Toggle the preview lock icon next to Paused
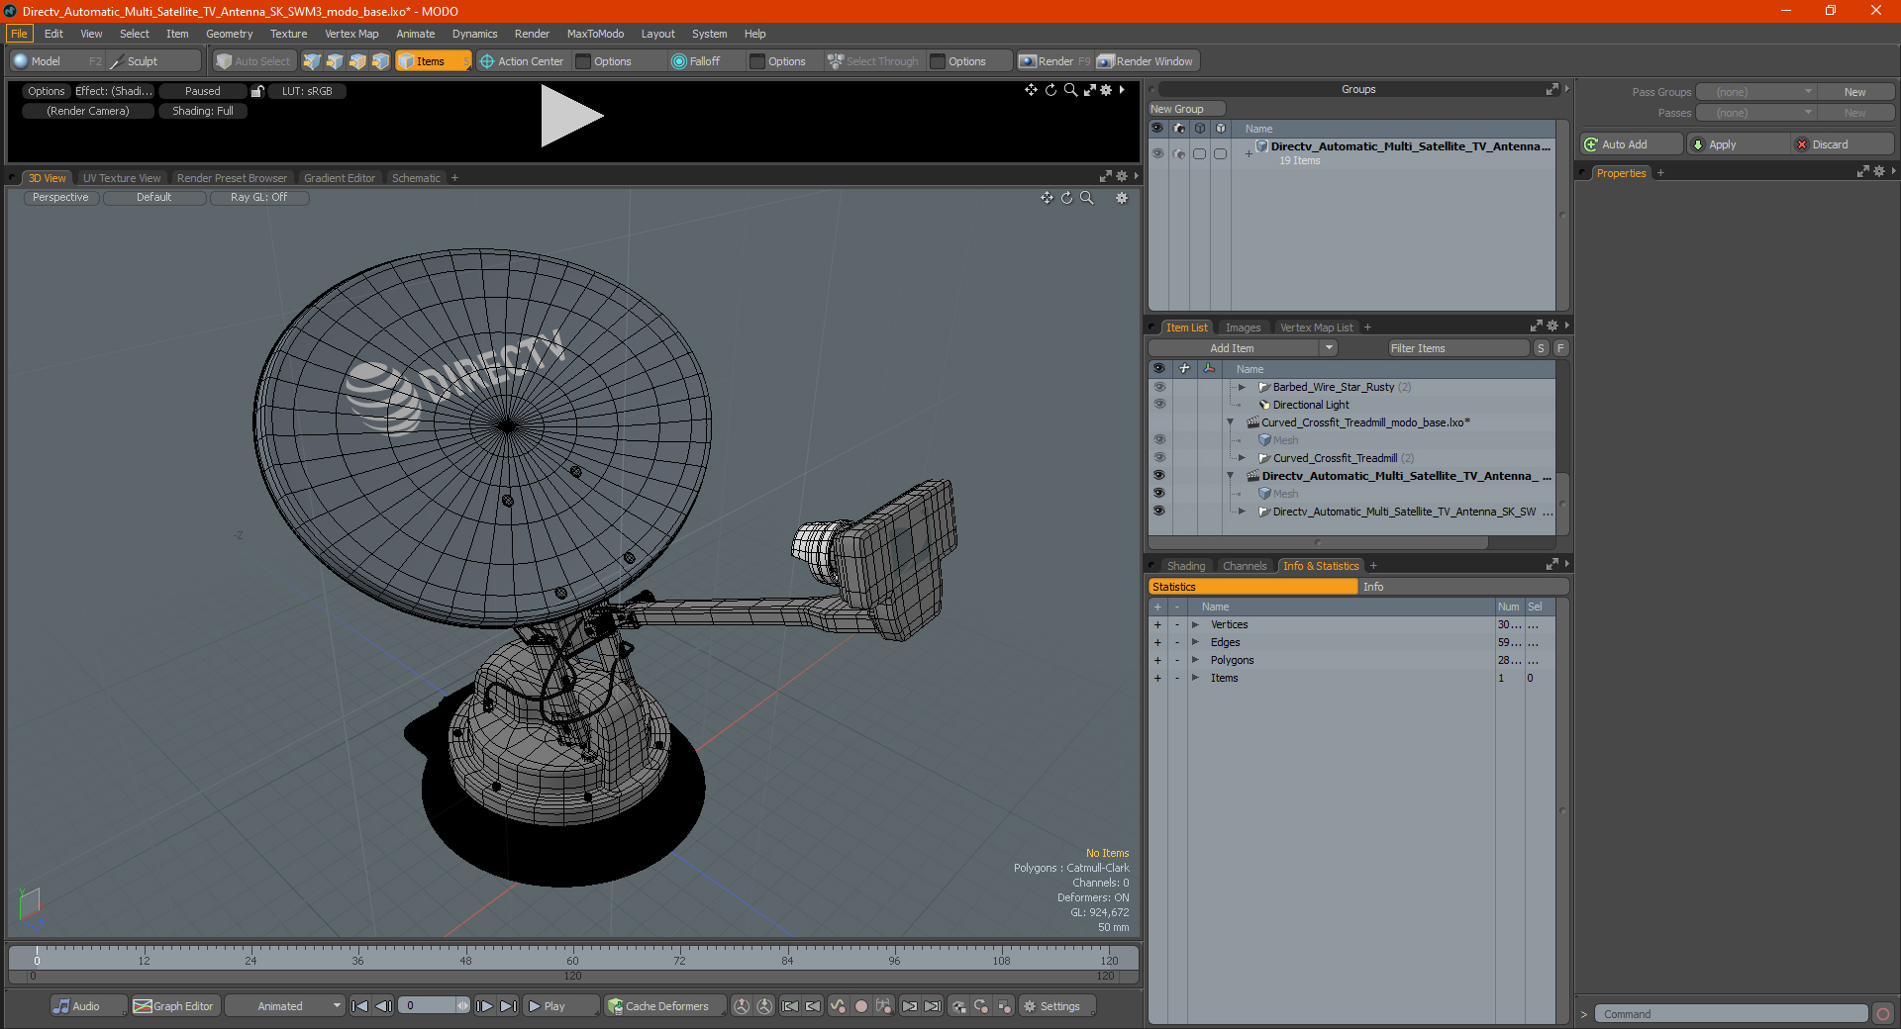The width and height of the screenshot is (1901, 1029). click(257, 91)
